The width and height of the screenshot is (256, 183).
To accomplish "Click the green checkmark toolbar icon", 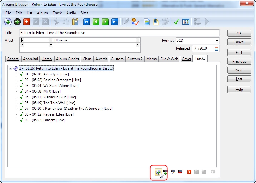I will (177, 22).
